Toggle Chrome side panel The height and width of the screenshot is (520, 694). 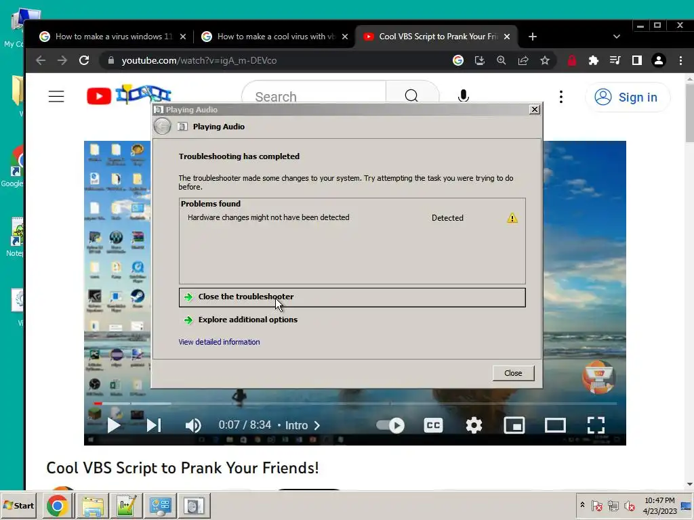(x=637, y=60)
